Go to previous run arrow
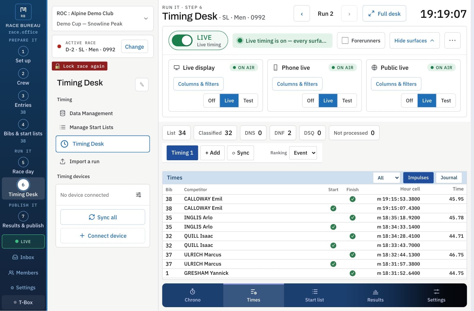 coord(302,14)
